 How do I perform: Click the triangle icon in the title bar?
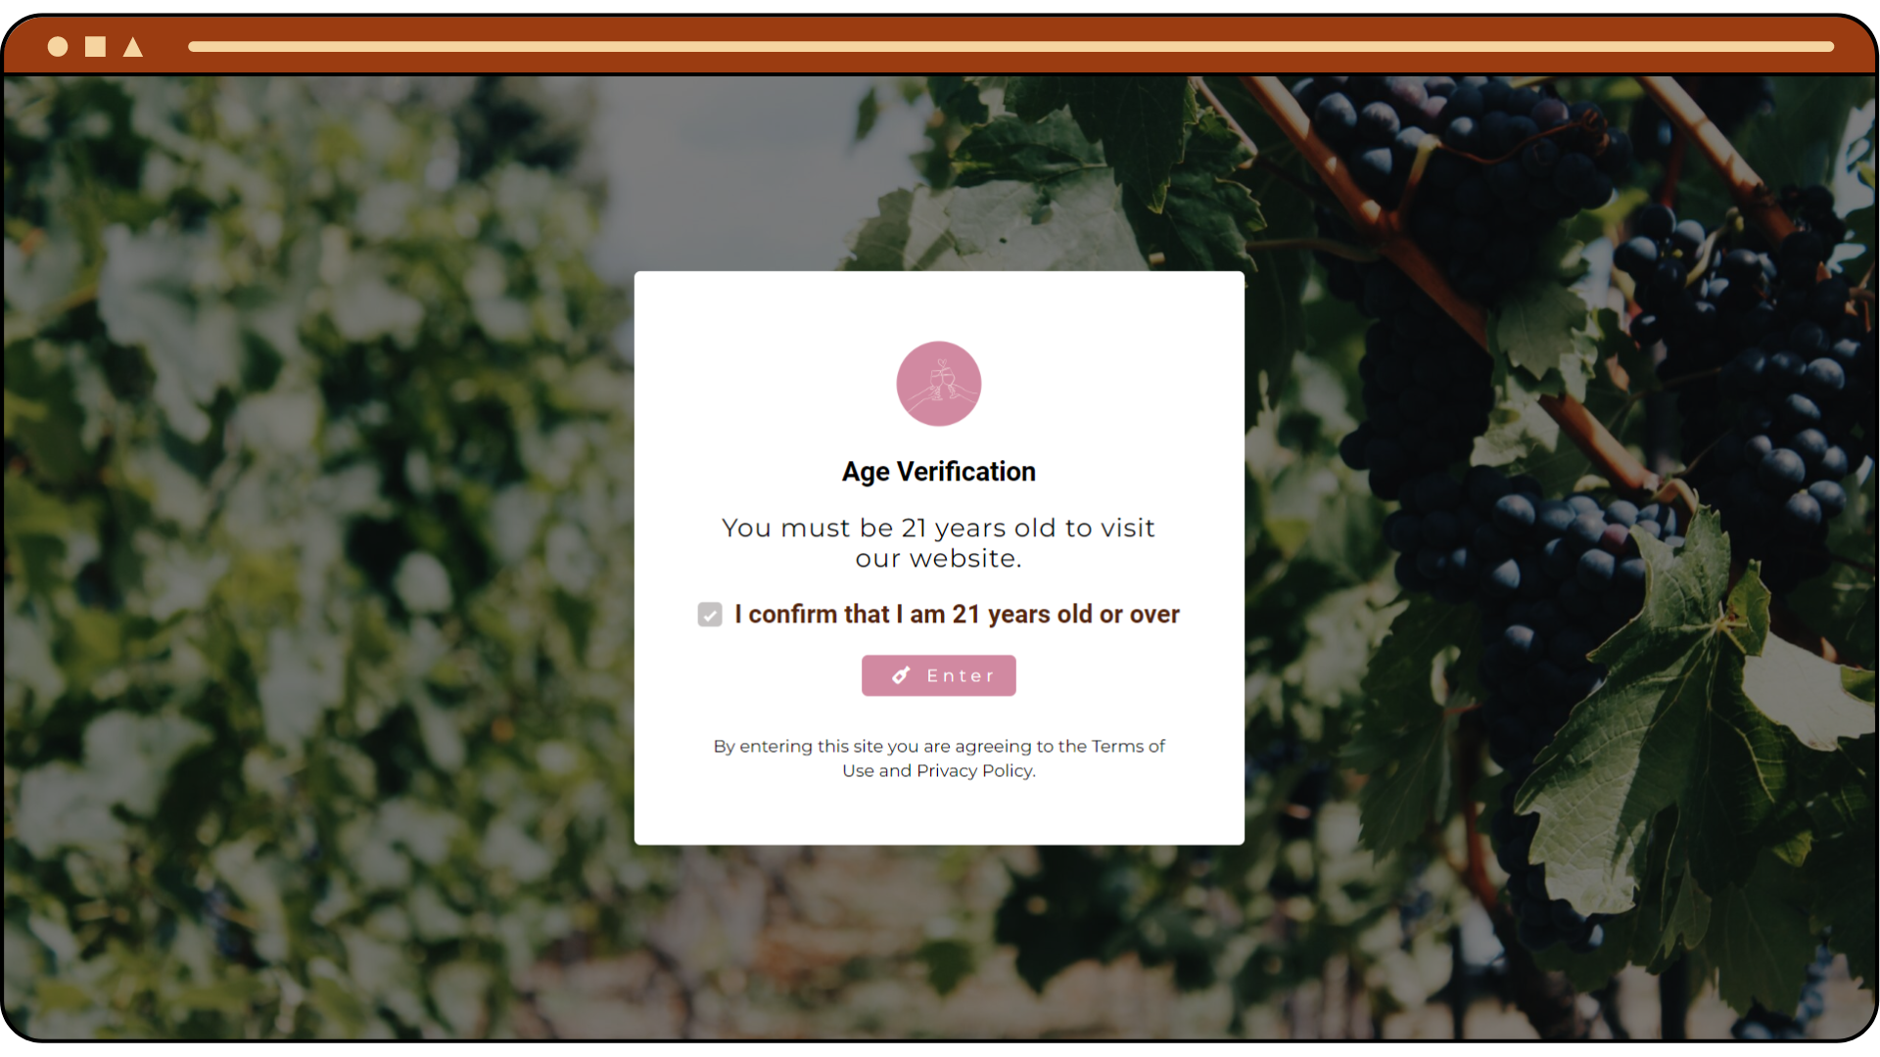pyautogui.click(x=133, y=46)
